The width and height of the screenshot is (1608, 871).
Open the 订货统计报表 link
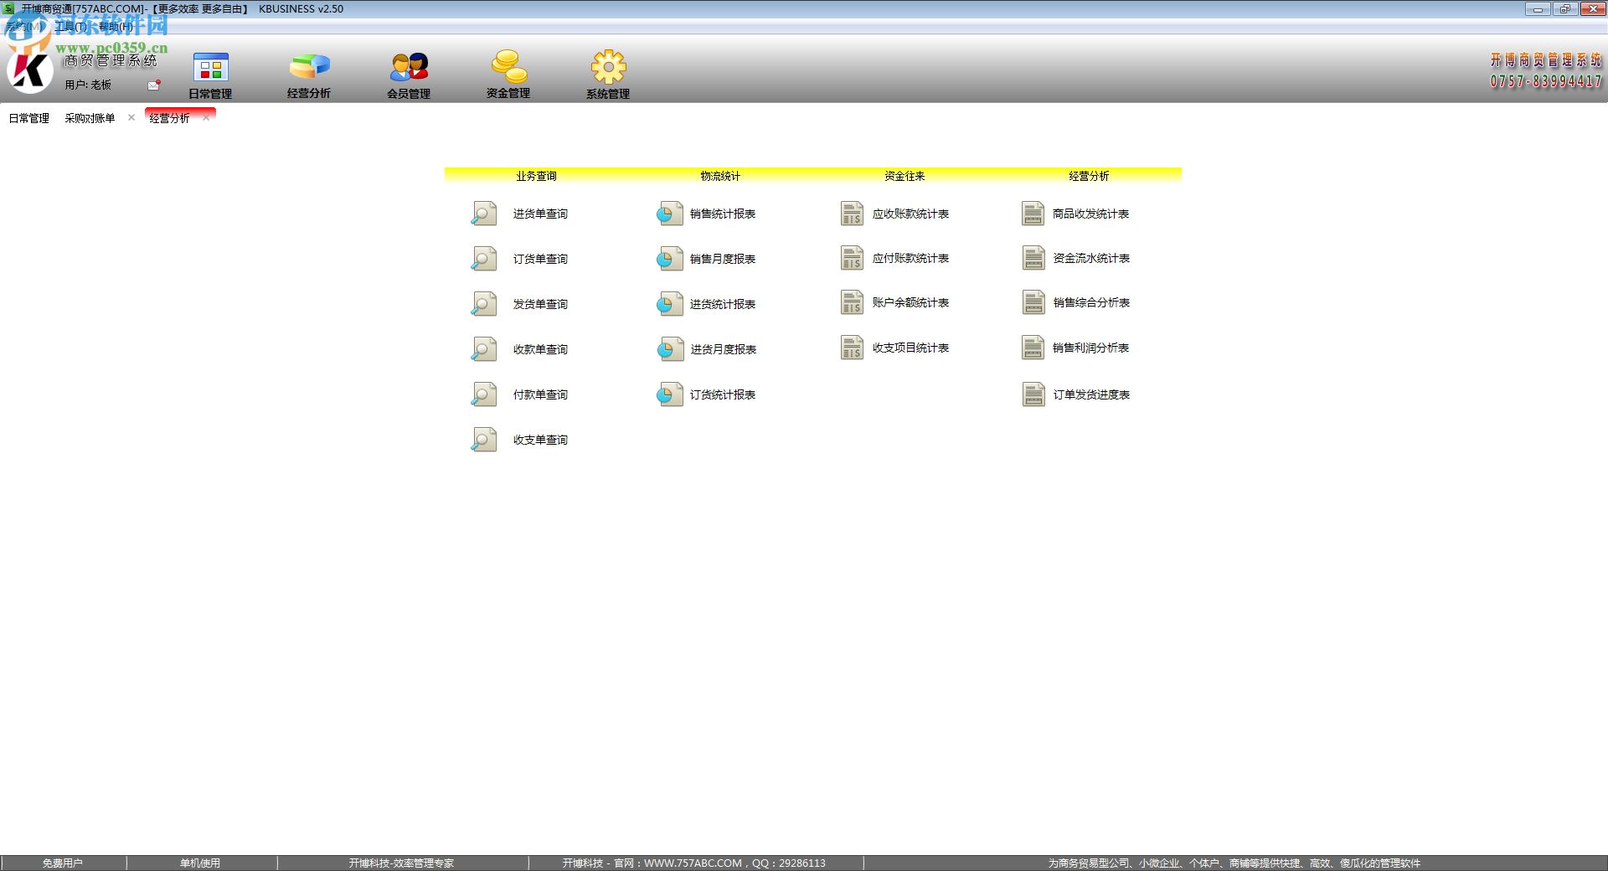pyautogui.click(x=723, y=394)
